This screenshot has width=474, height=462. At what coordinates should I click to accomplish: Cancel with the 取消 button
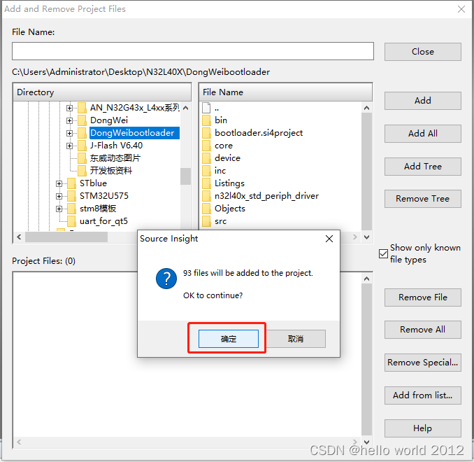coord(295,339)
